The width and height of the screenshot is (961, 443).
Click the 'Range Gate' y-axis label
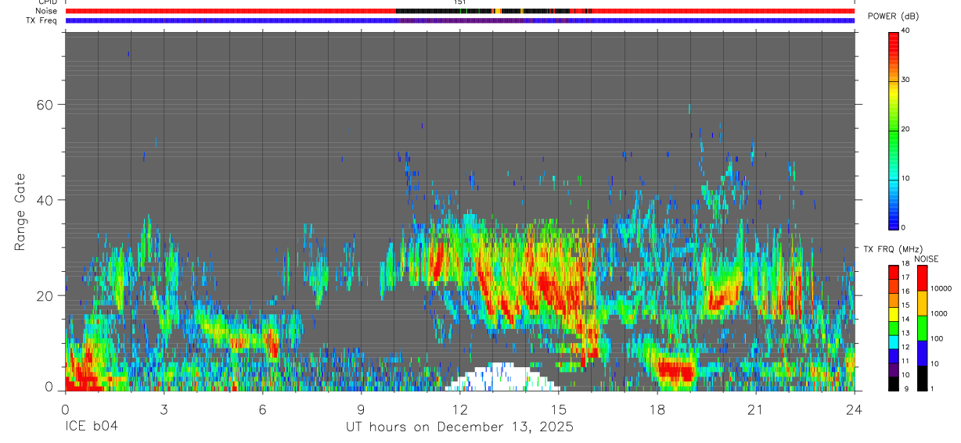point(20,212)
